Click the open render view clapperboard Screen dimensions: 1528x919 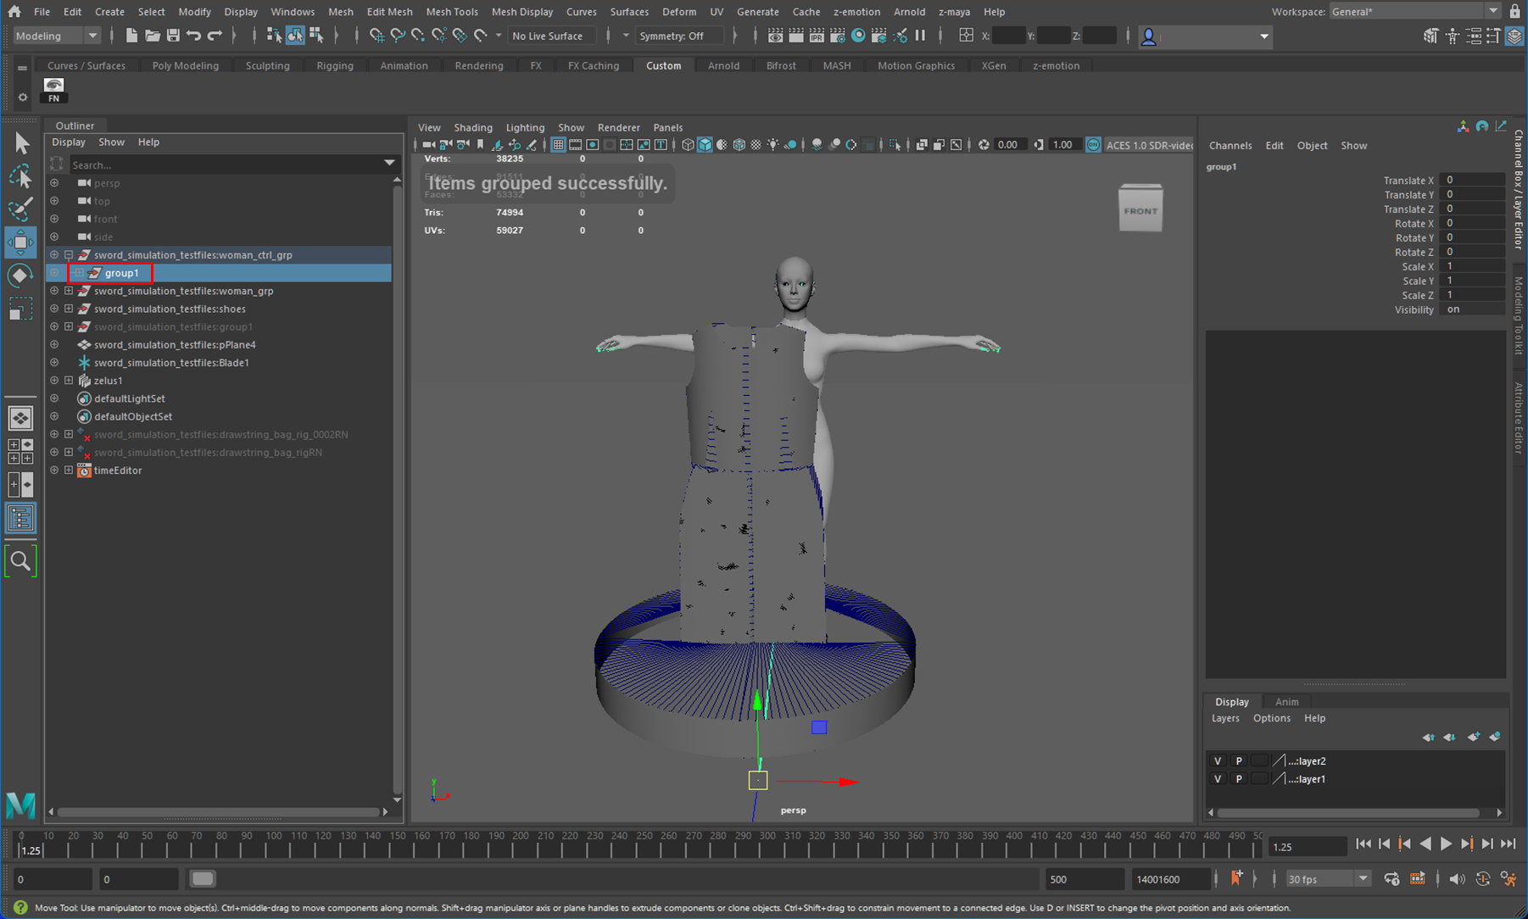click(776, 36)
